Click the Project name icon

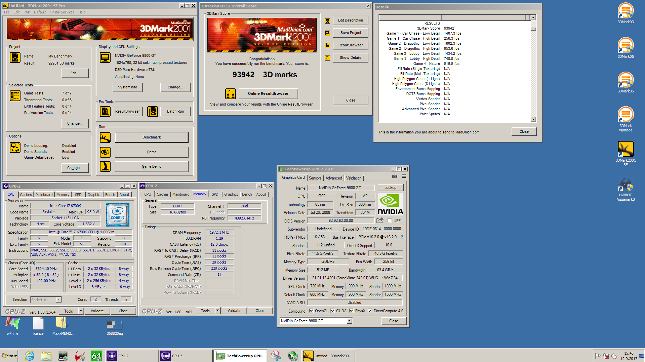[x=15, y=57]
